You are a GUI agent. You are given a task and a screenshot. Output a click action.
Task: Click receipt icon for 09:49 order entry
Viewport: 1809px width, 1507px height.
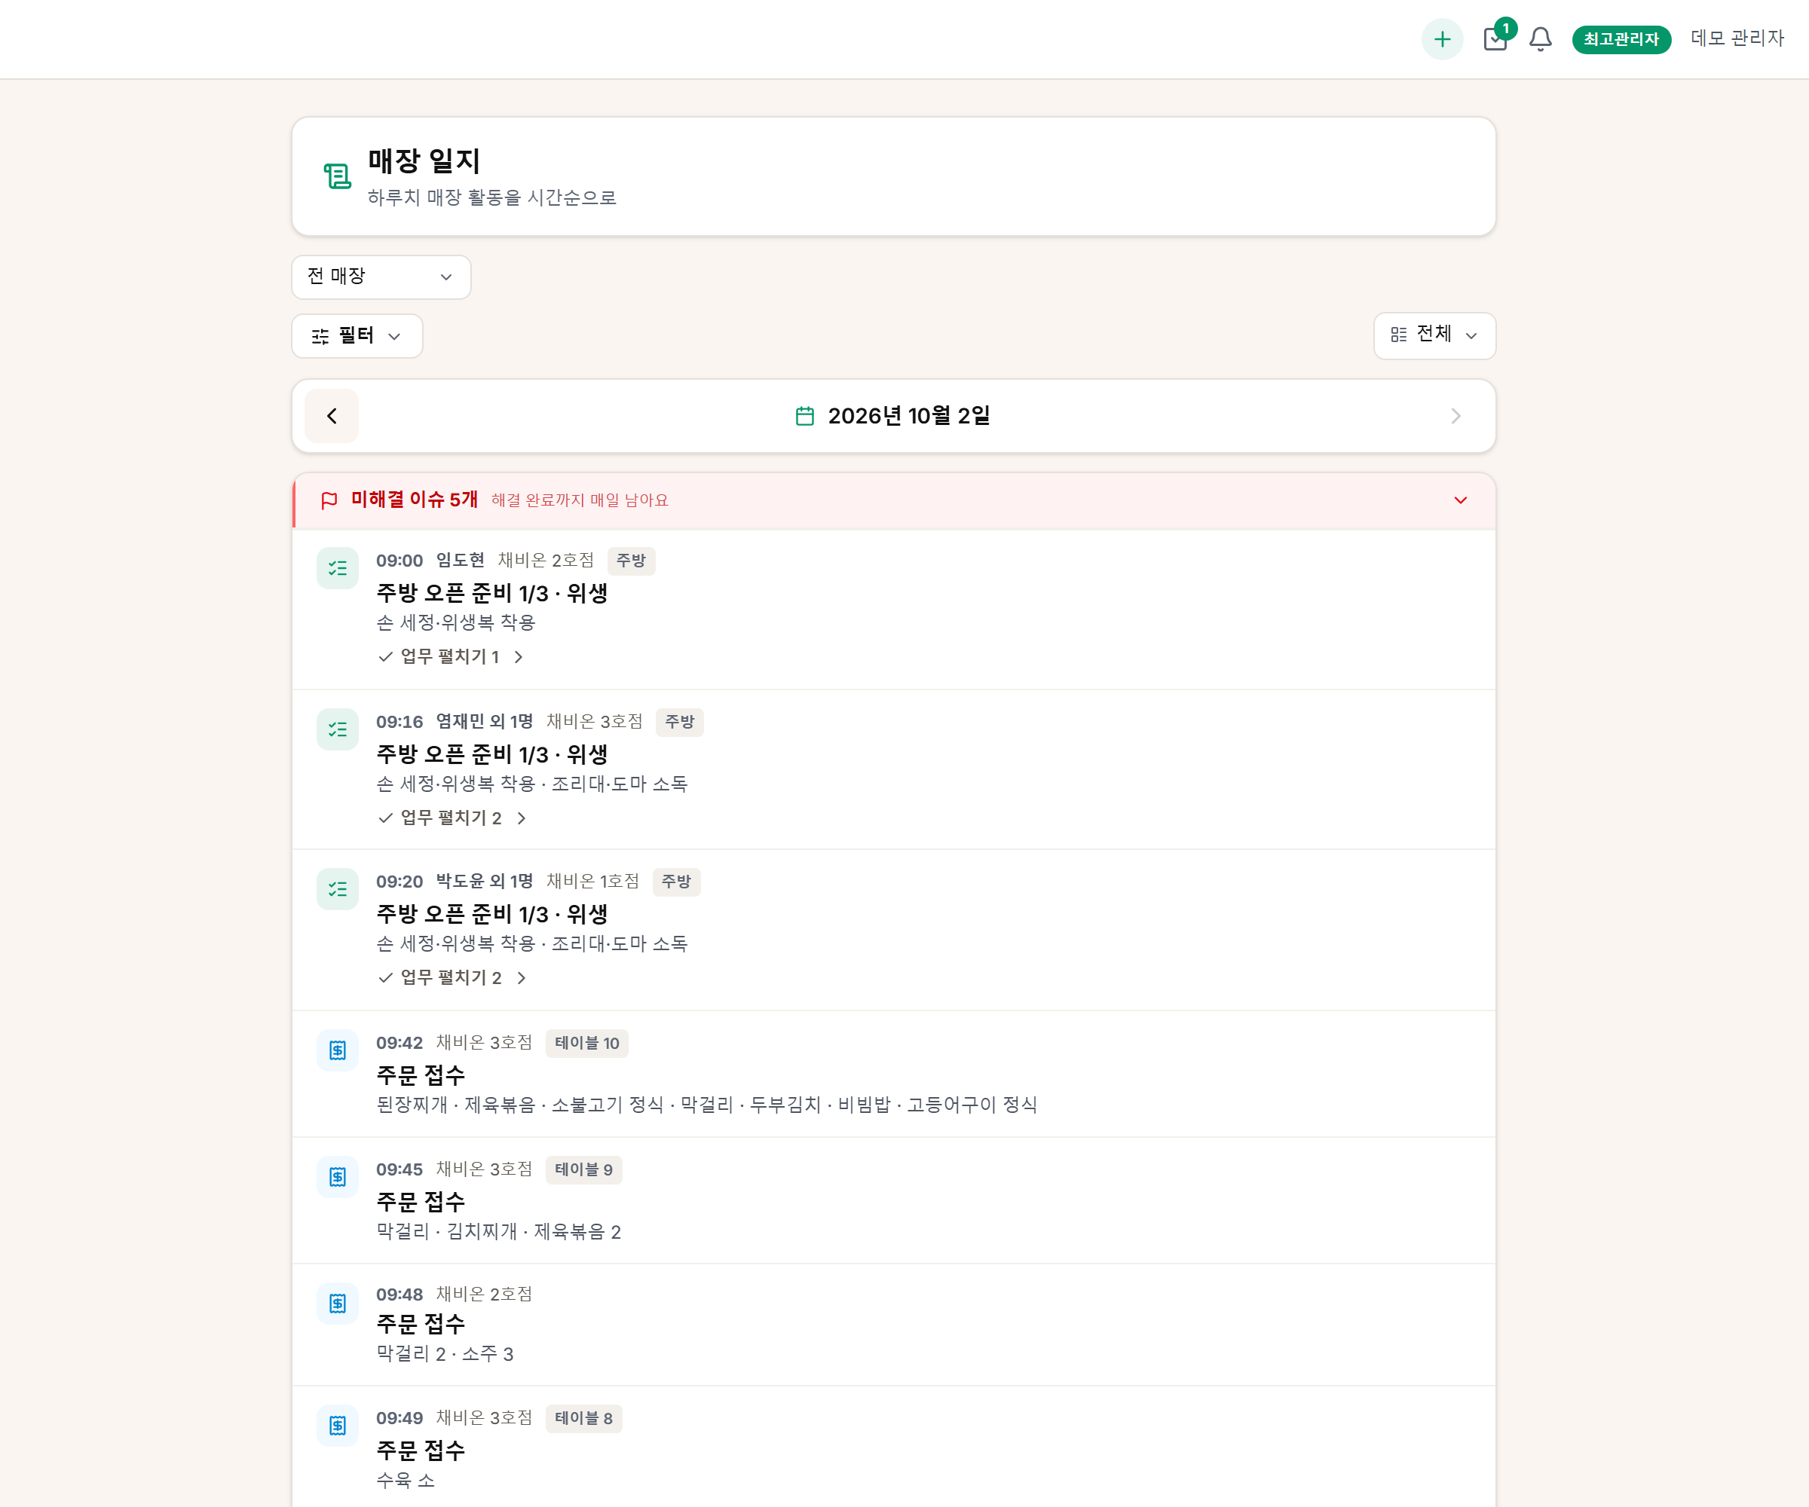click(338, 1426)
